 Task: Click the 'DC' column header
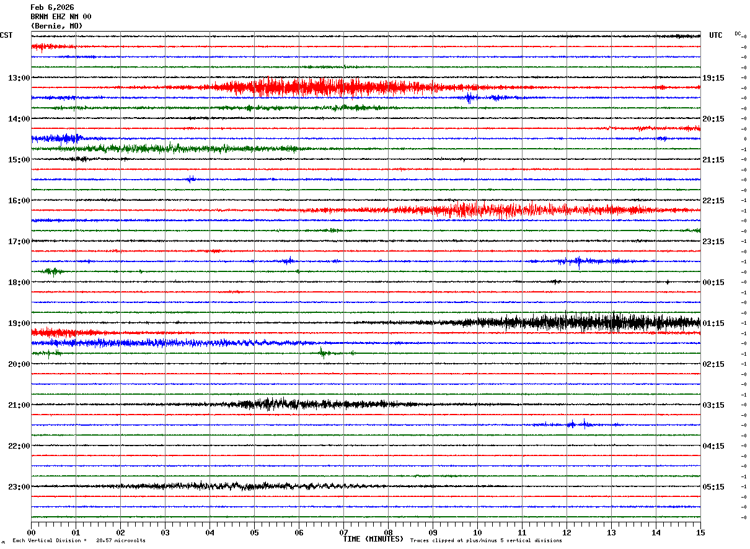pos(738,33)
